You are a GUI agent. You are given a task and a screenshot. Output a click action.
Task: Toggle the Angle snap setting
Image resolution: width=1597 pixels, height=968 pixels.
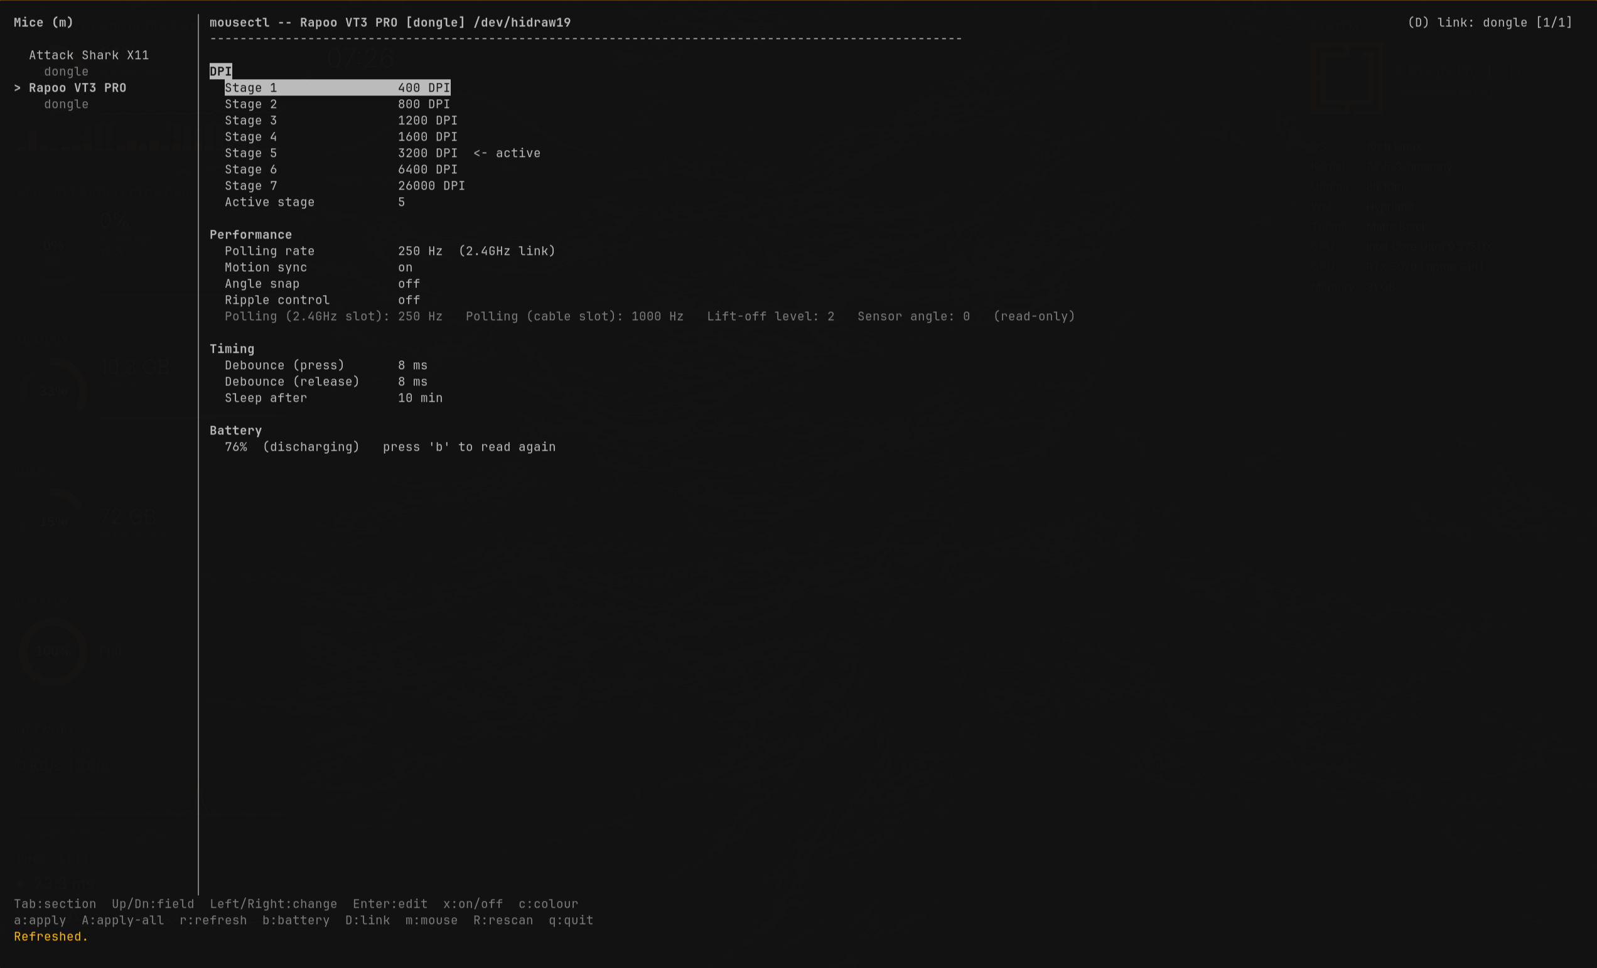point(322,284)
